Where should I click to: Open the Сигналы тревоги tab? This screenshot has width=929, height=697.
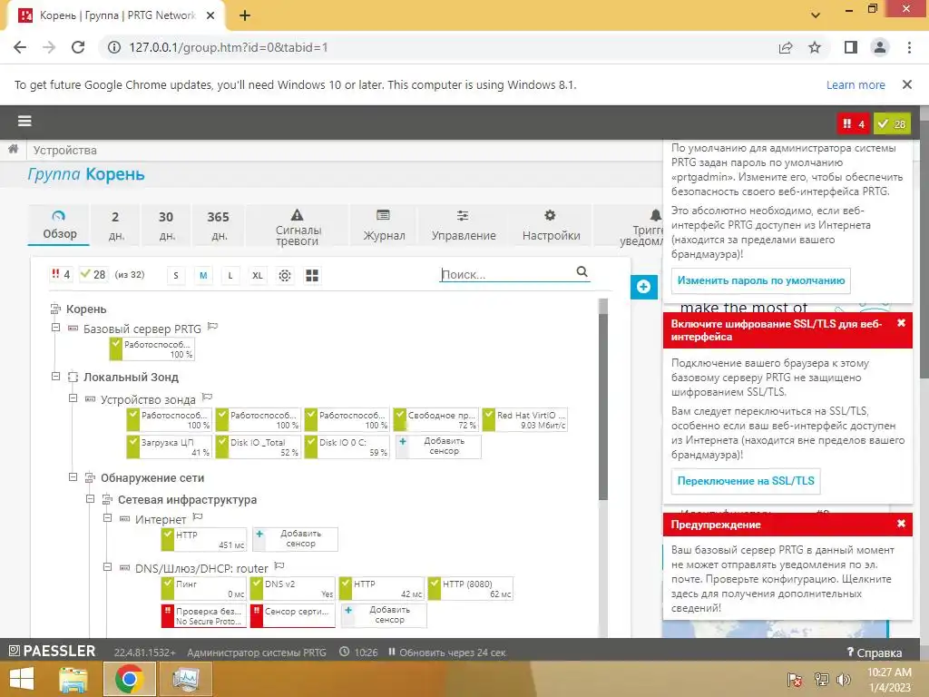(x=298, y=225)
